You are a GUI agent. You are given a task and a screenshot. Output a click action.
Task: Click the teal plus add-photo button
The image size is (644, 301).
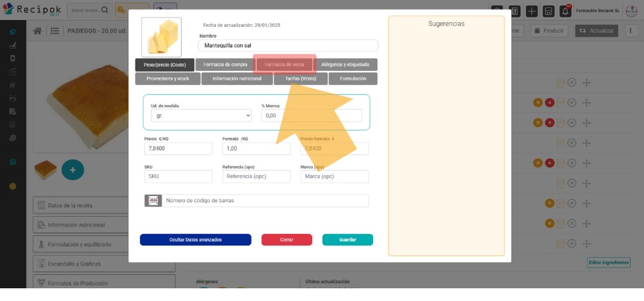pyautogui.click(x=72, y=170)
